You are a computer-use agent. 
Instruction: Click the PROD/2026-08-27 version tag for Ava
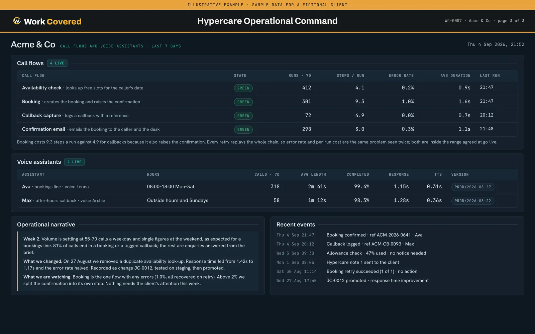pos(473,187)
